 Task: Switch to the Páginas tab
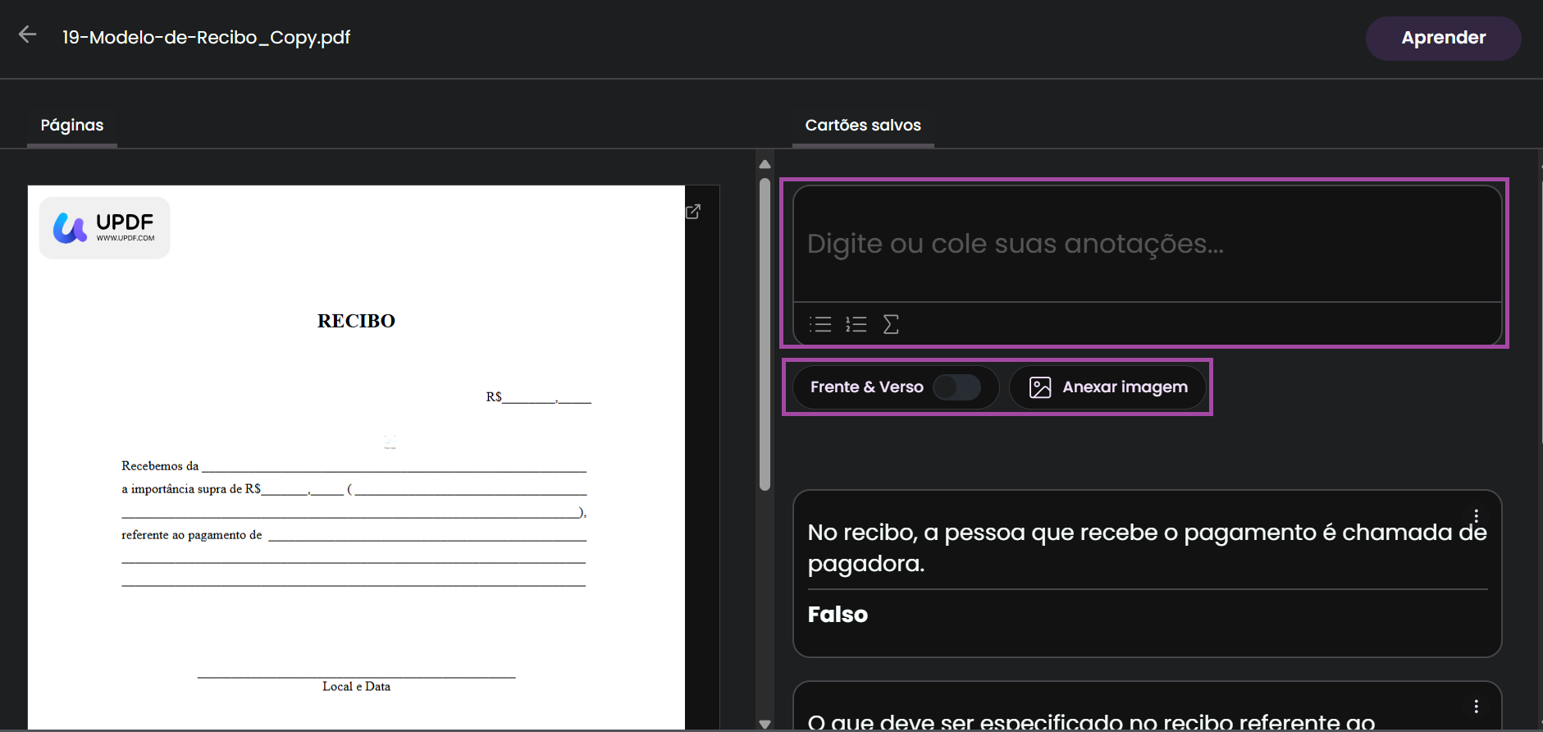72,126
